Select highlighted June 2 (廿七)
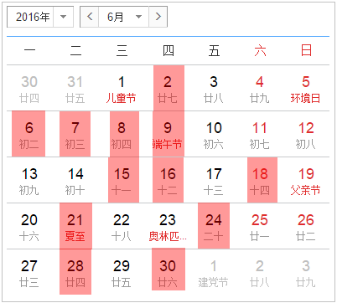 pyautogui.click(x=168, y=88)
